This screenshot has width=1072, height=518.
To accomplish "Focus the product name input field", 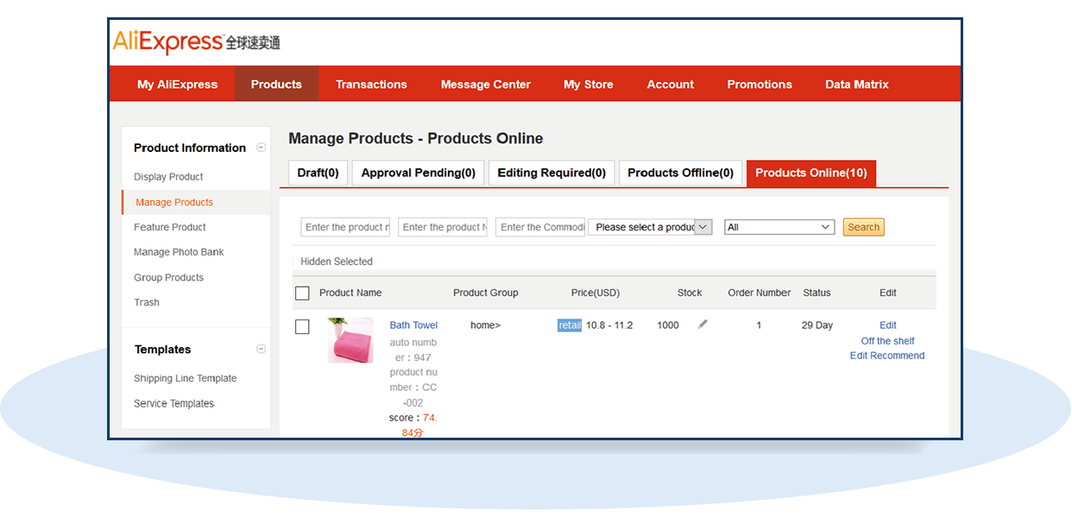I will 345,227.
